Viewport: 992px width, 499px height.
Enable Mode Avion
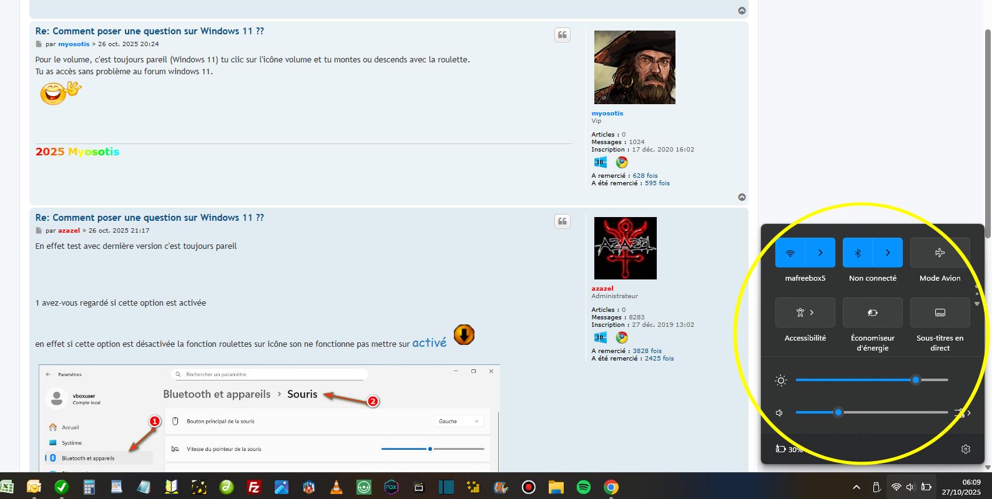point(940,253)
